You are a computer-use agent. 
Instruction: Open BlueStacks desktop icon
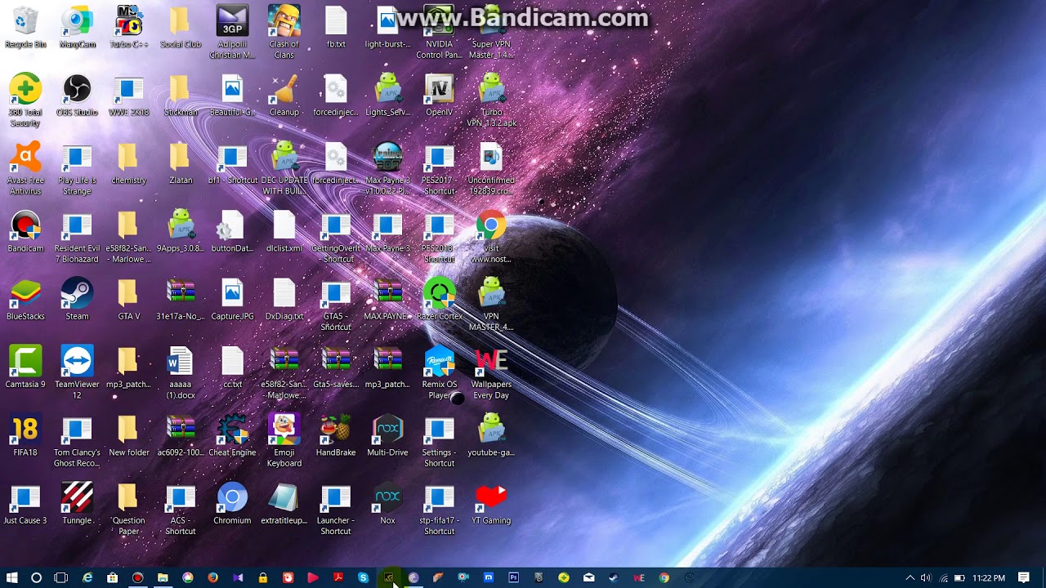25,300
